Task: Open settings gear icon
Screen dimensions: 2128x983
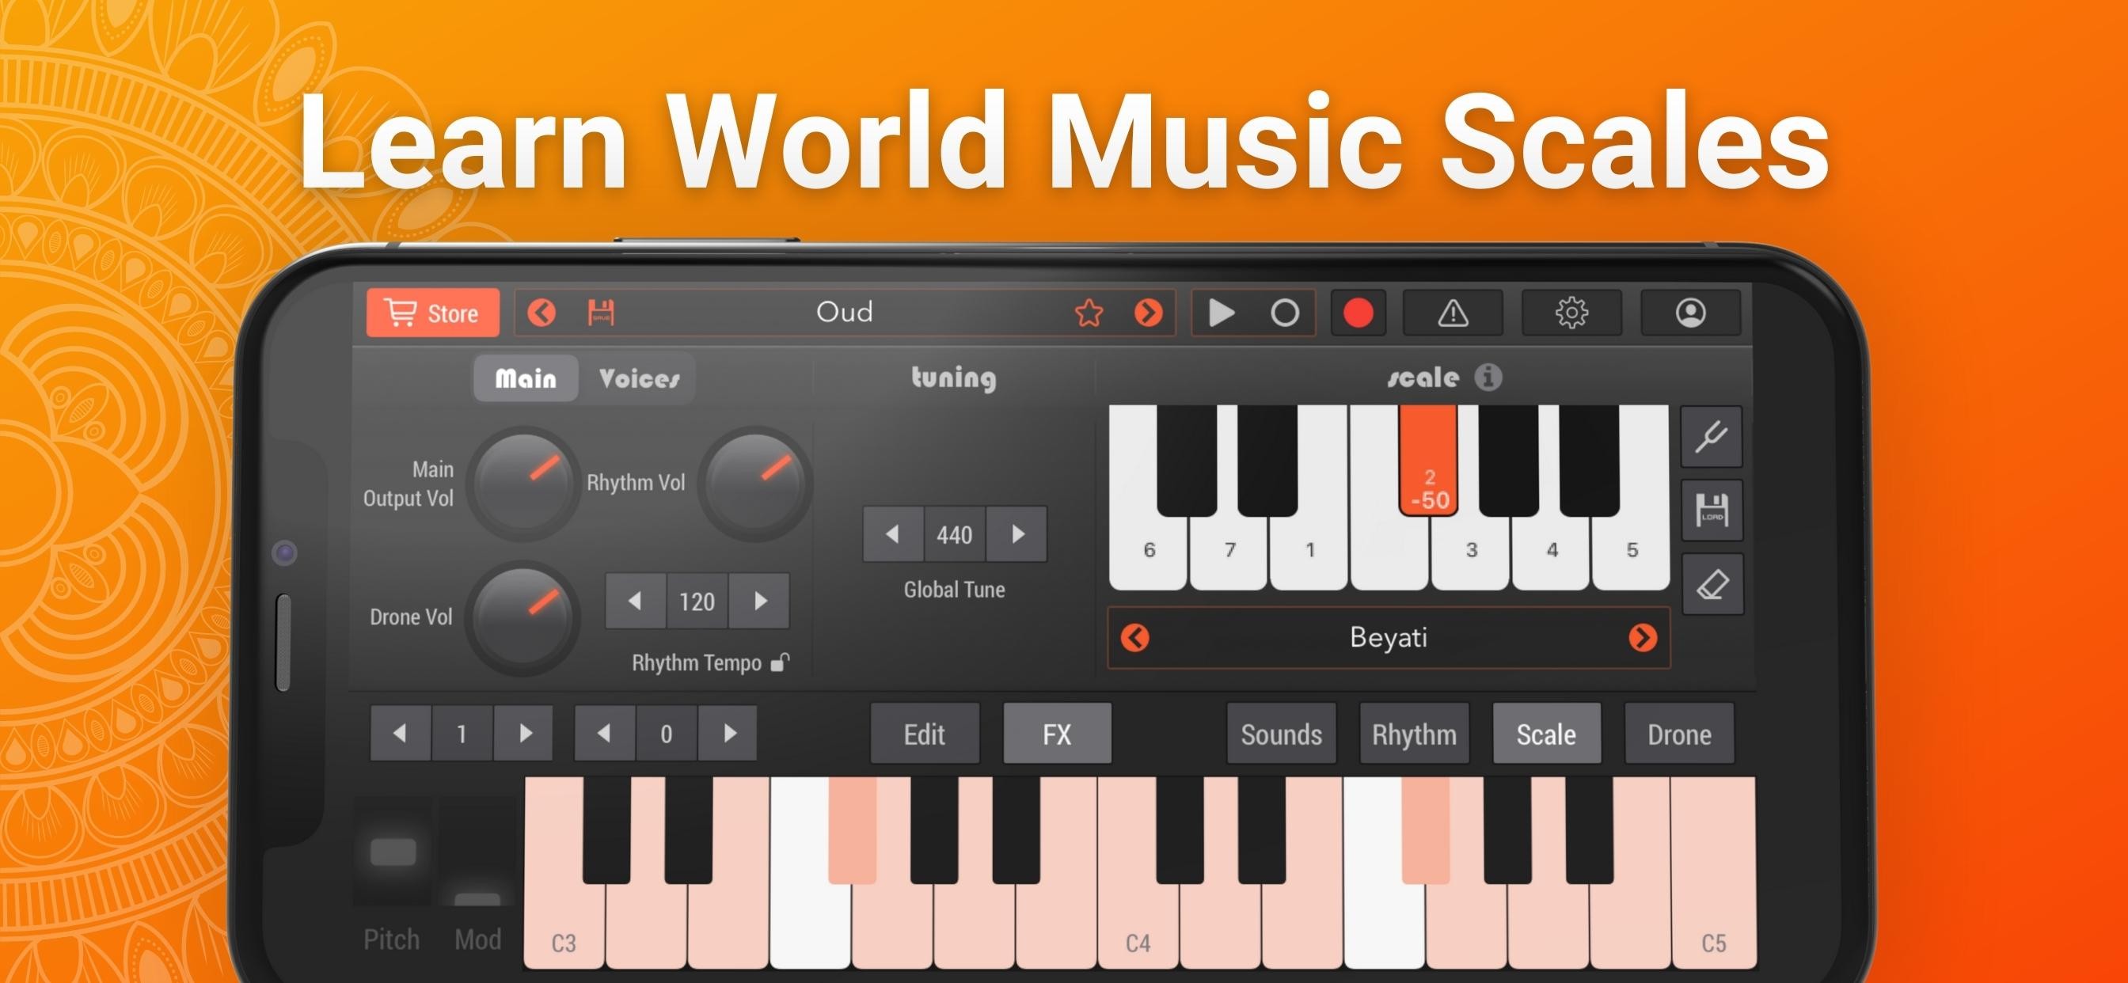Action: 1571,313
